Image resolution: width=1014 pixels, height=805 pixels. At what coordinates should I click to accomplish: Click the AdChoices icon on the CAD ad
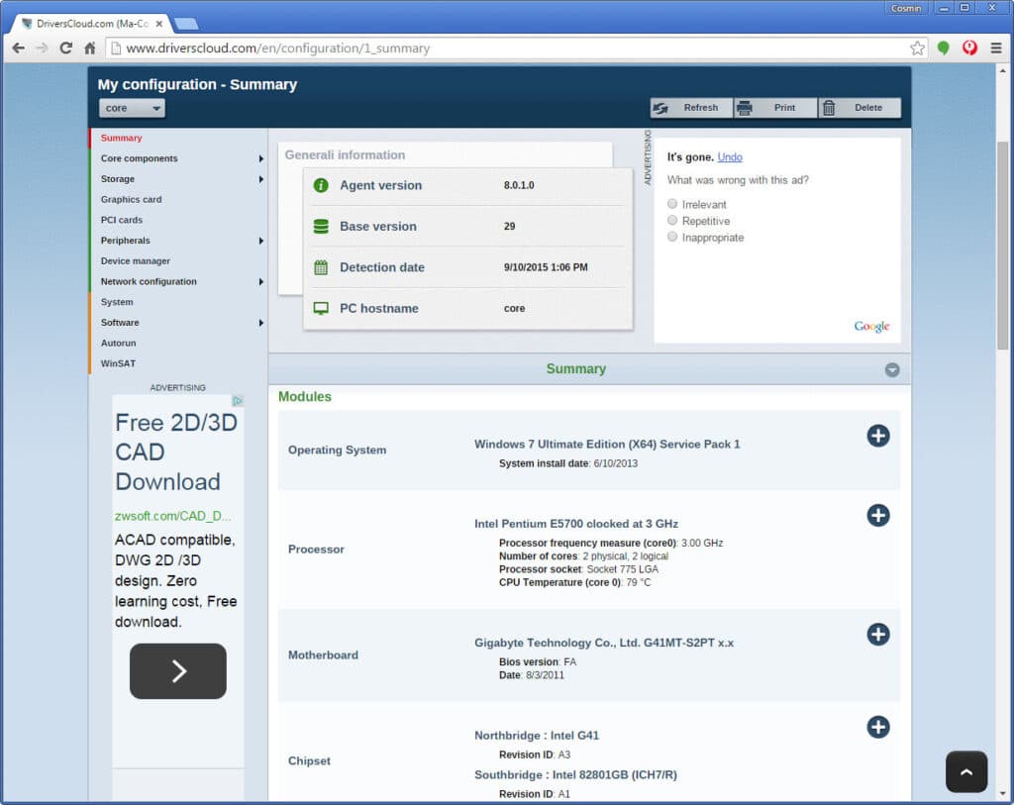pyautogui.click(x=238, y=401)
